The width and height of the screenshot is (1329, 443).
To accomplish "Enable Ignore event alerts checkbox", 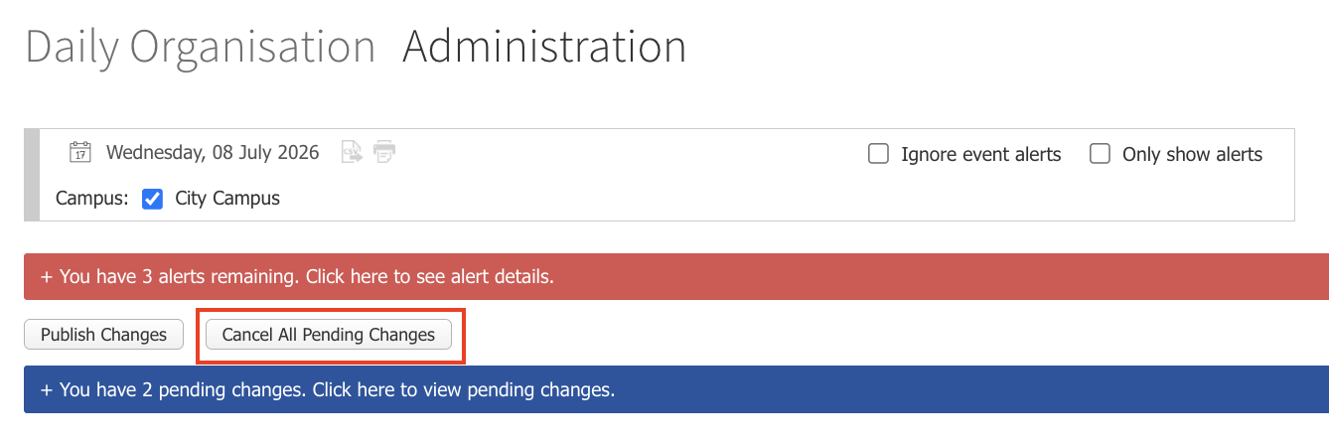I will 878,154.
